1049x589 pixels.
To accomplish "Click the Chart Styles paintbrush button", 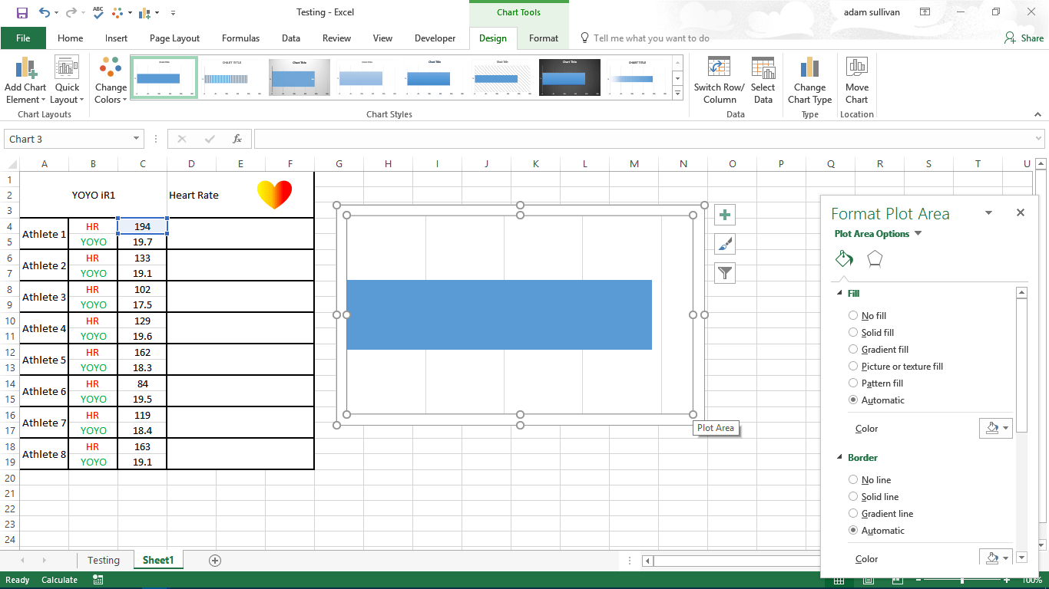I will 725,244.
